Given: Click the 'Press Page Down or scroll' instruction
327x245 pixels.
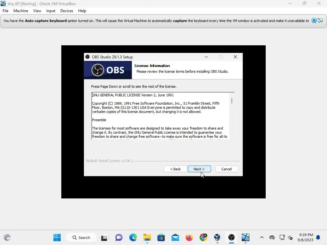Looking at the screenshot, I should tap(134, 86).
